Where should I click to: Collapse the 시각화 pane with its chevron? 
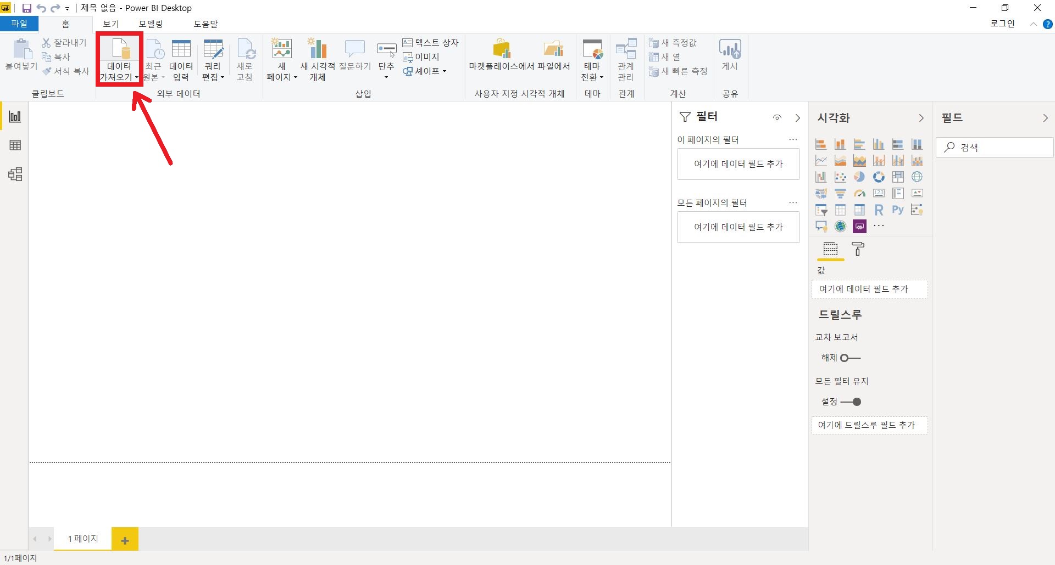[921, 118]
